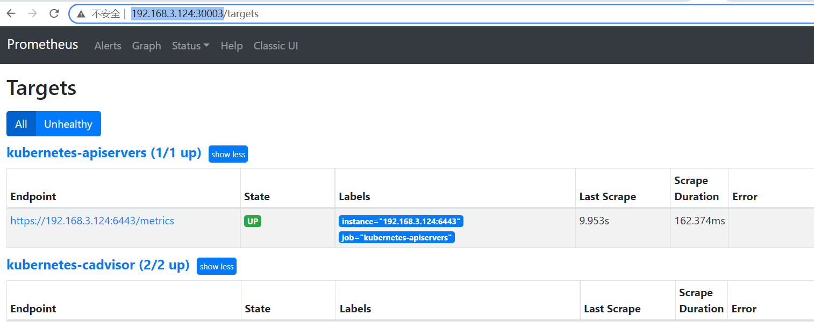Open https://192.168.3.124:6443/metrics endpoint link

92,221
